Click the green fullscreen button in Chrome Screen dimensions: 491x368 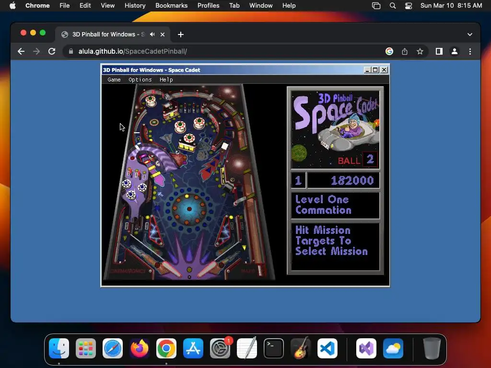tap(43, 33)
